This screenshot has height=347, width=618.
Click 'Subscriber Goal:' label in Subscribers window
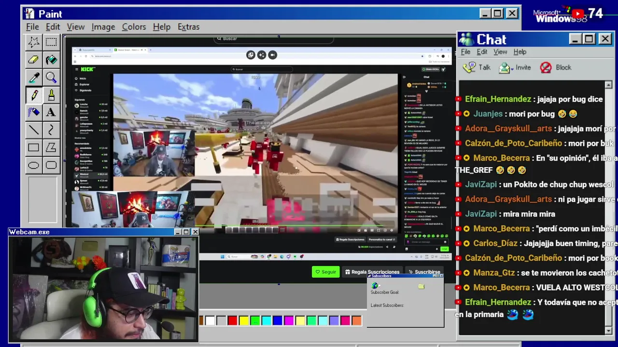385,293
